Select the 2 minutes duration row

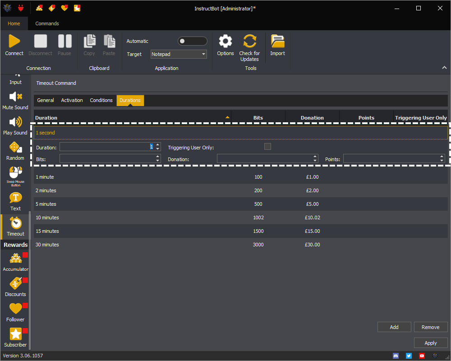241,190
